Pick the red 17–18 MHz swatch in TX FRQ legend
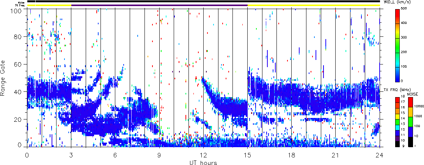Viewport: 424px width, 165px height. (397, 100)
